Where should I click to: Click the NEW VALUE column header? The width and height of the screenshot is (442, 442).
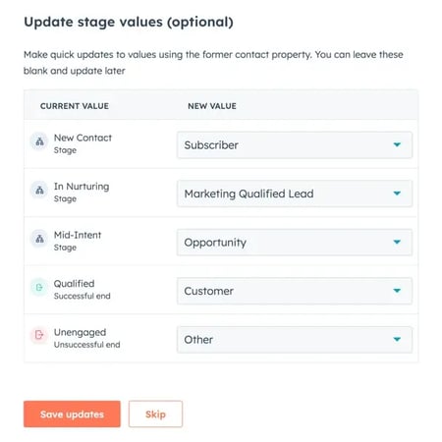point(212,106)
